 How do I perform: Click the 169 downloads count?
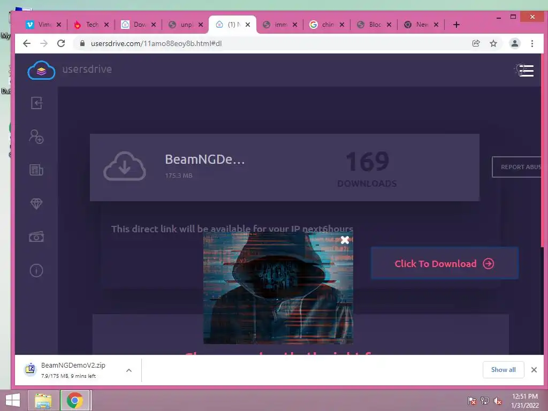coord(367,162)
